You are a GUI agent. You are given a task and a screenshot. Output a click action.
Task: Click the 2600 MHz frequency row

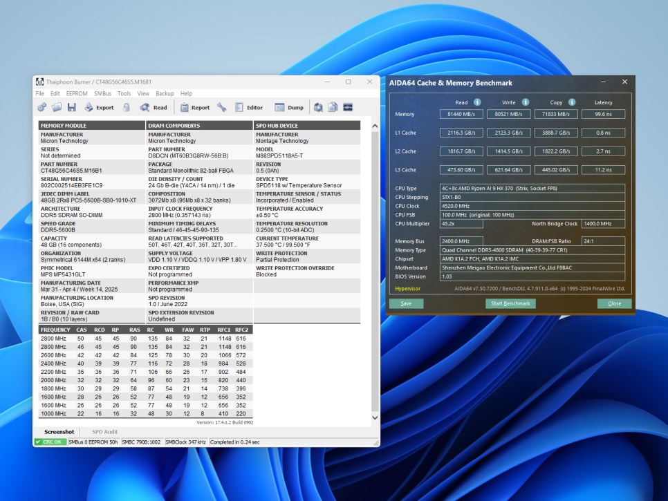(146, 355)
